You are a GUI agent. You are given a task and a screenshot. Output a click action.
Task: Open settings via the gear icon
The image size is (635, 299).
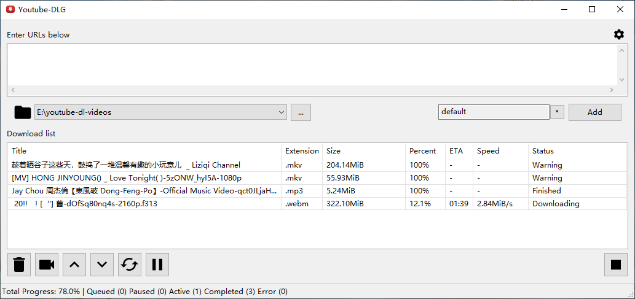point(619,34)
